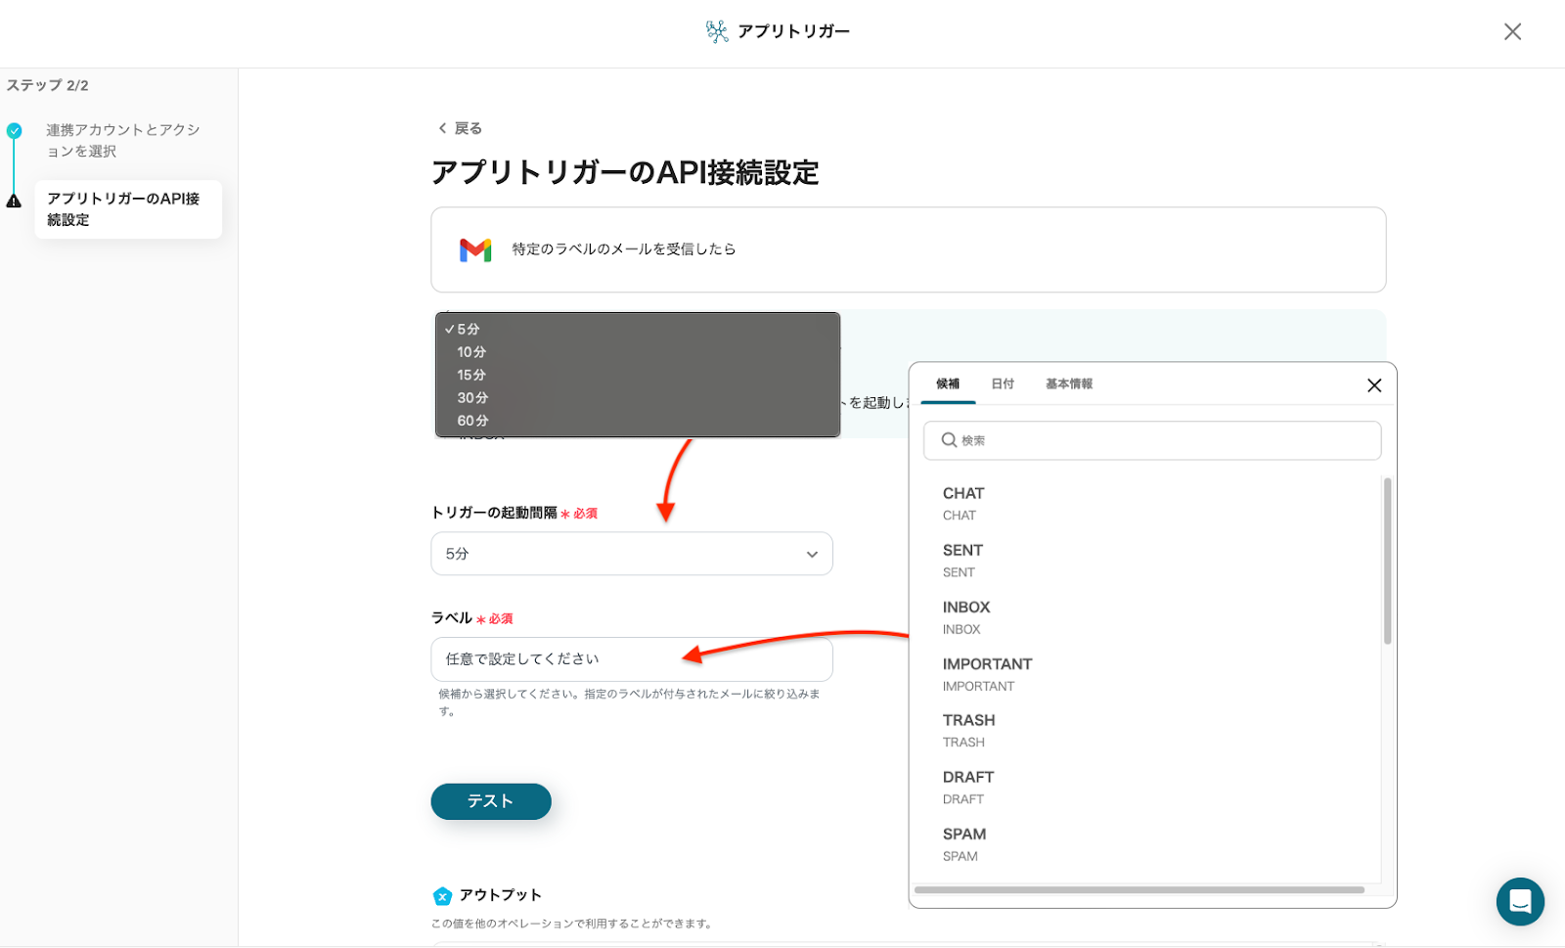
Task: Close the candidates popup panel
Action: click(1373, 385)
